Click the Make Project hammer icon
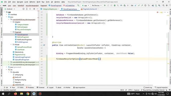Viewport: 171px width, 96px height. 78,5
